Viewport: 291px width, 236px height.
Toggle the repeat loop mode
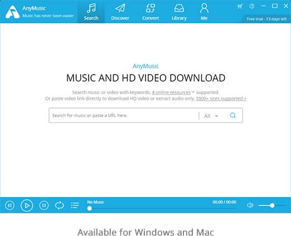59,205
